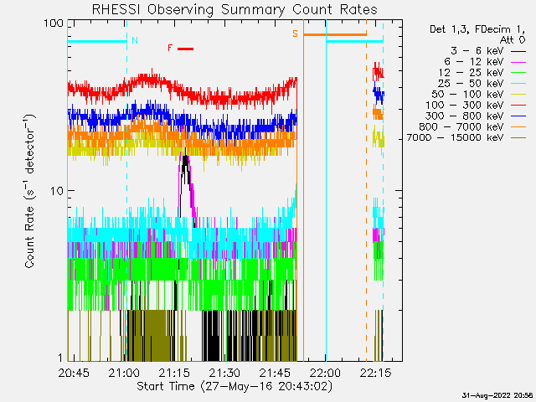Click the red flare marker bar labeled F
The image size is (536, 402).
click(186, 49)
